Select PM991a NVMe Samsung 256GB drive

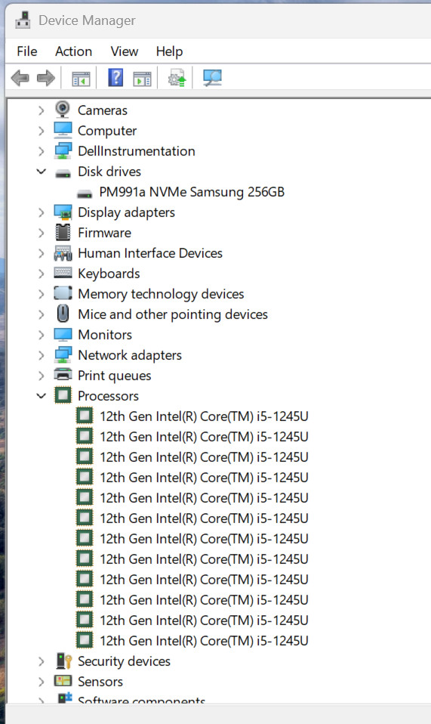(x=192, y=192)
